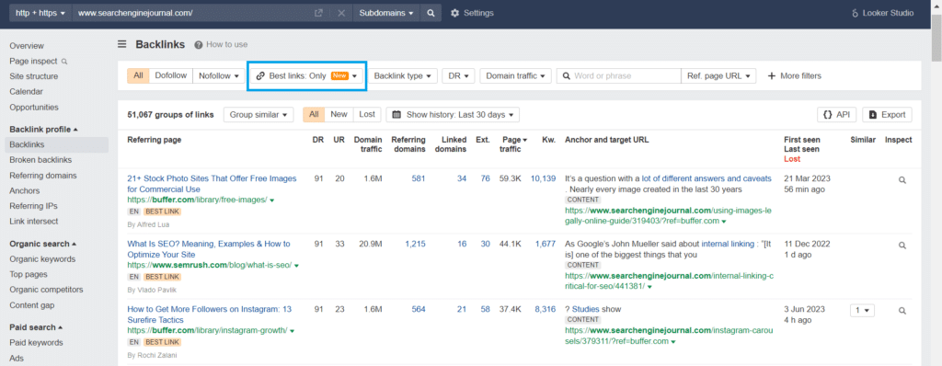Open What Is SEO? referring page link
The height and width of the screenshot is (366, 942).
(x=209, y=249)
